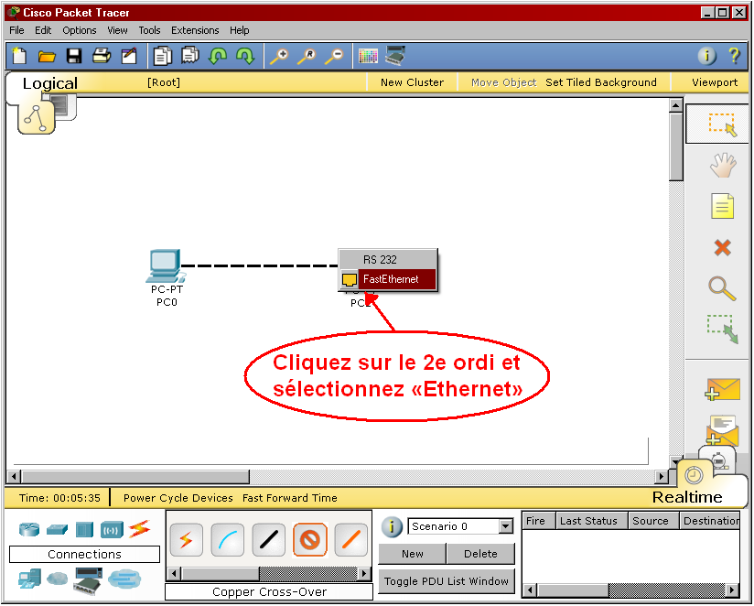Delete the scenario with Delete button
This screenshot has height=606, width=754.
pyautogui.click(x=480, y=554)
